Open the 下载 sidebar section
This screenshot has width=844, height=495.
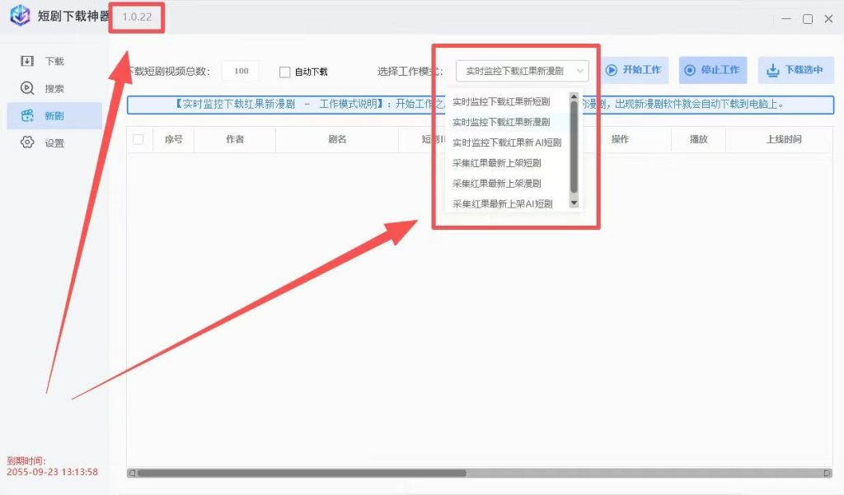click(x=54, y=61)
